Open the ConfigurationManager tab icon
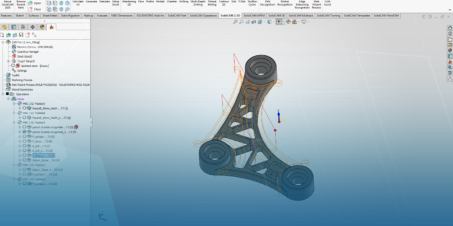The height and width of the screenshot is (226, 453). 23,27
